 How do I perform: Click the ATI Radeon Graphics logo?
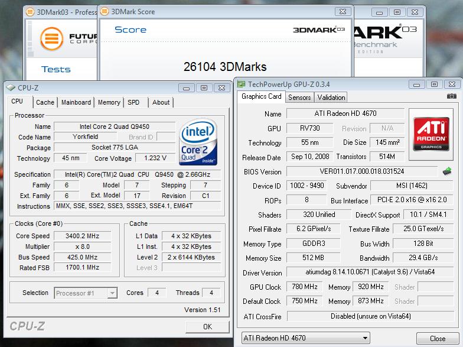tap(431, 134)
